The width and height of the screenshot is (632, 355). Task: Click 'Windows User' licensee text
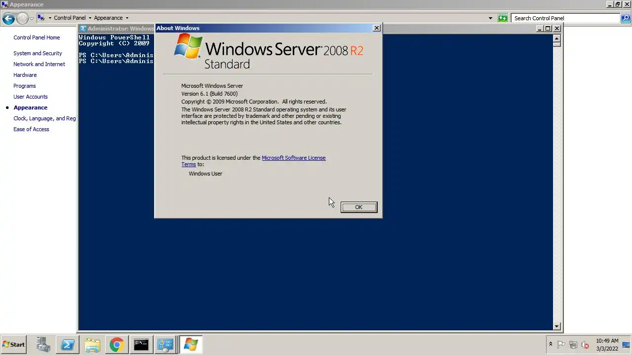click(x=205, y=174)
